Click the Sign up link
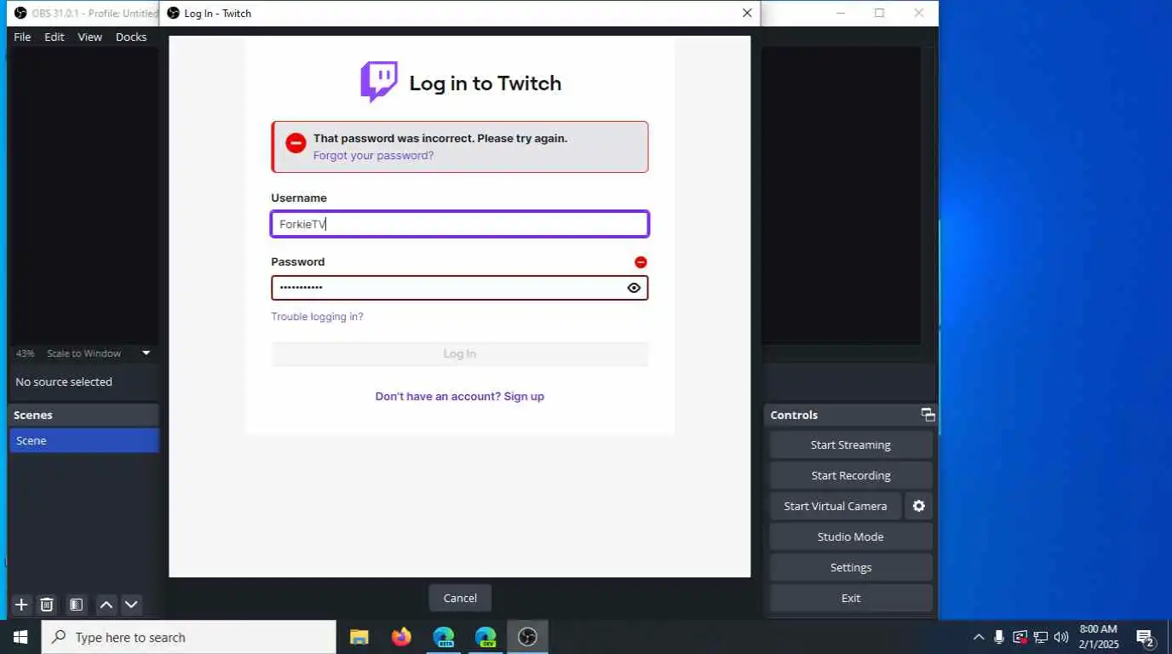This screenshot has height=654, width=1172. [524, 396]
